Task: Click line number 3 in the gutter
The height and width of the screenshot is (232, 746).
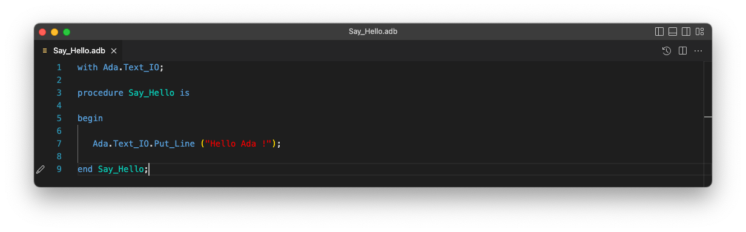Action: (59, 93)
